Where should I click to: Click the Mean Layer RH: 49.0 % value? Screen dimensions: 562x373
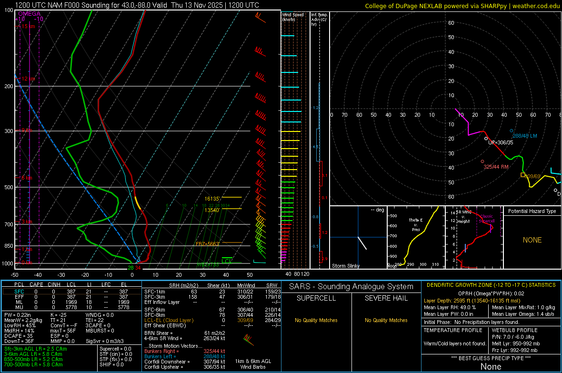pos(450,307)
